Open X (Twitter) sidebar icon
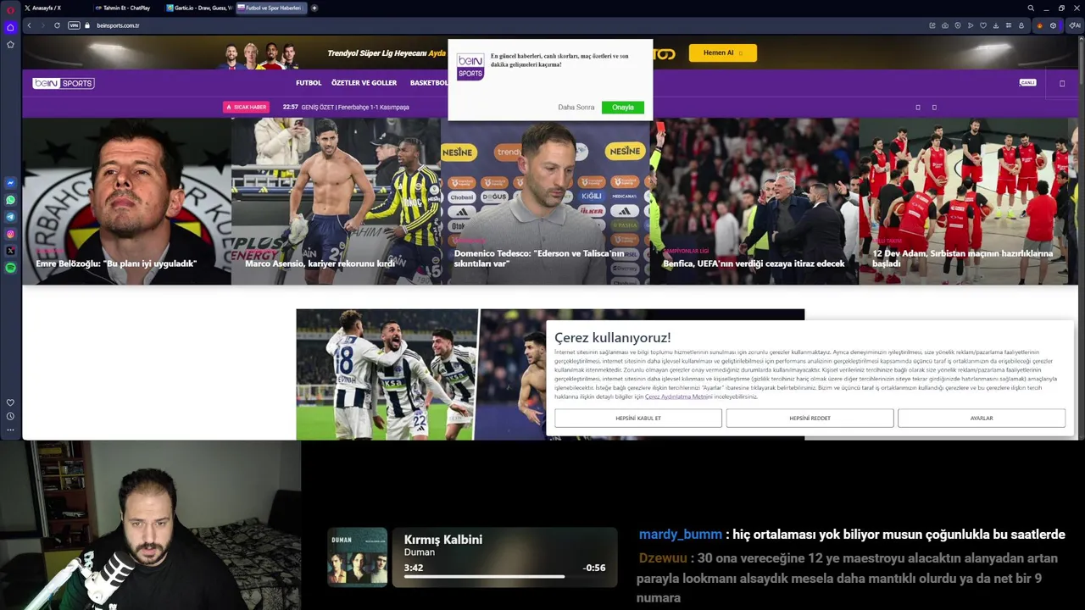This screenshot has width=1085, height=610. pos(10,251)
